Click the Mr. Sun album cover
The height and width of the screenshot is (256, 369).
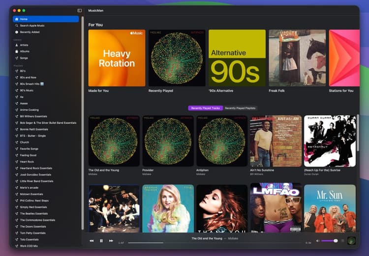tap(330, 208)
